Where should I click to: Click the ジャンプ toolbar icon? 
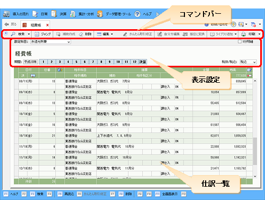point(37,34)
